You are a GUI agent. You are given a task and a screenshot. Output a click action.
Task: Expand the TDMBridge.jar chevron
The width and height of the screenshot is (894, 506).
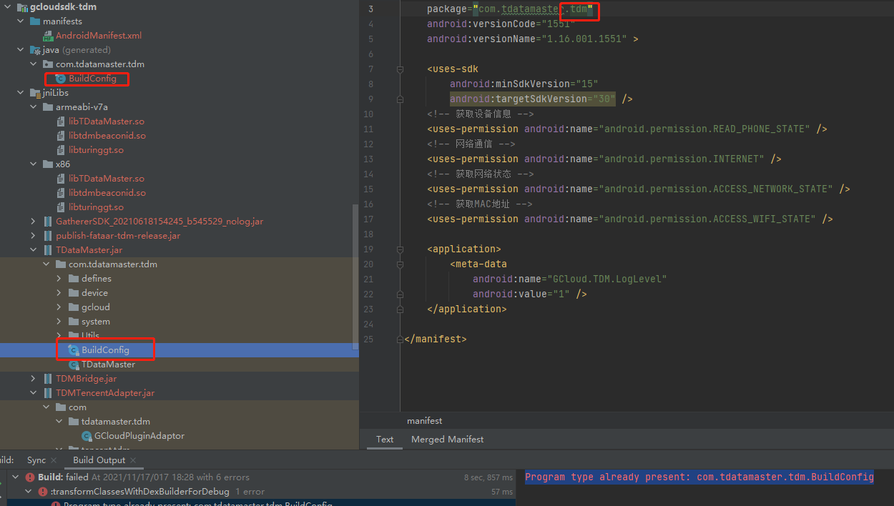(x=34, y=379)
